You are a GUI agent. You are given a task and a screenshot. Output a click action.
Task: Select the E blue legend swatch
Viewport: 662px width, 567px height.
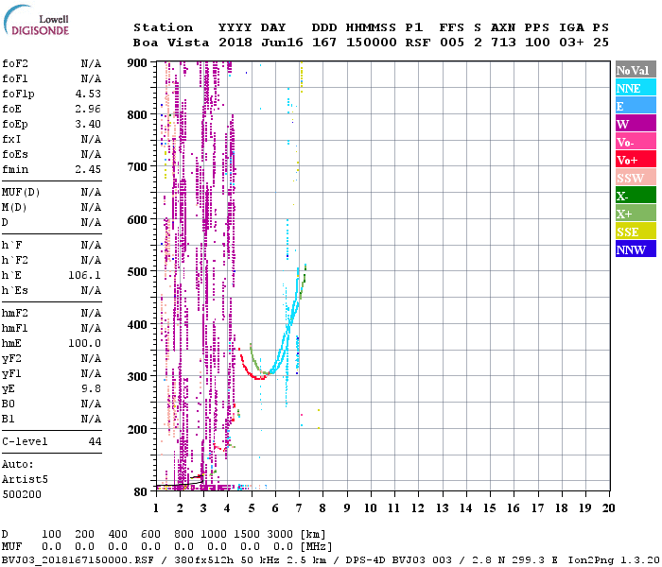pos(636,106)
